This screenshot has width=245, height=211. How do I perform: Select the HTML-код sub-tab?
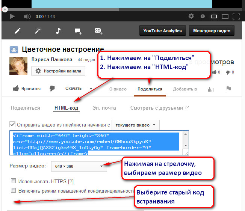(66, 108)
